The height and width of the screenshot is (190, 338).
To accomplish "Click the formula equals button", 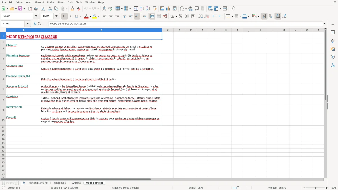I will point(46,24).
